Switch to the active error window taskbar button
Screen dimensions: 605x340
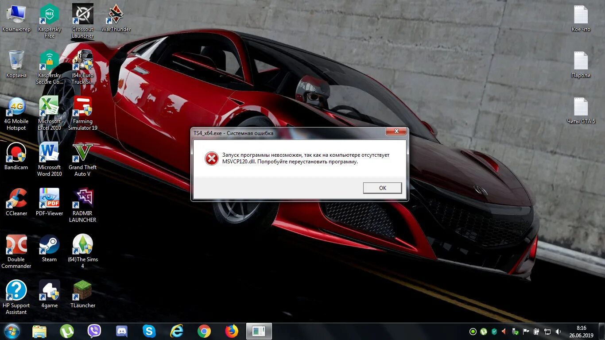pos(259,331)
